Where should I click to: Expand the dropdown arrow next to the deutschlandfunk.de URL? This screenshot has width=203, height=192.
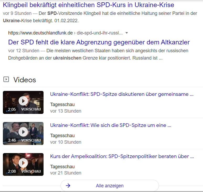point(127,33)
